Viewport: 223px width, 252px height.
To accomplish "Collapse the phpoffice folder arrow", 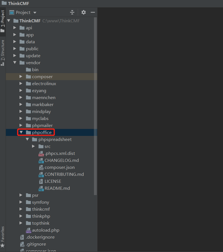I will coord(21,132).
